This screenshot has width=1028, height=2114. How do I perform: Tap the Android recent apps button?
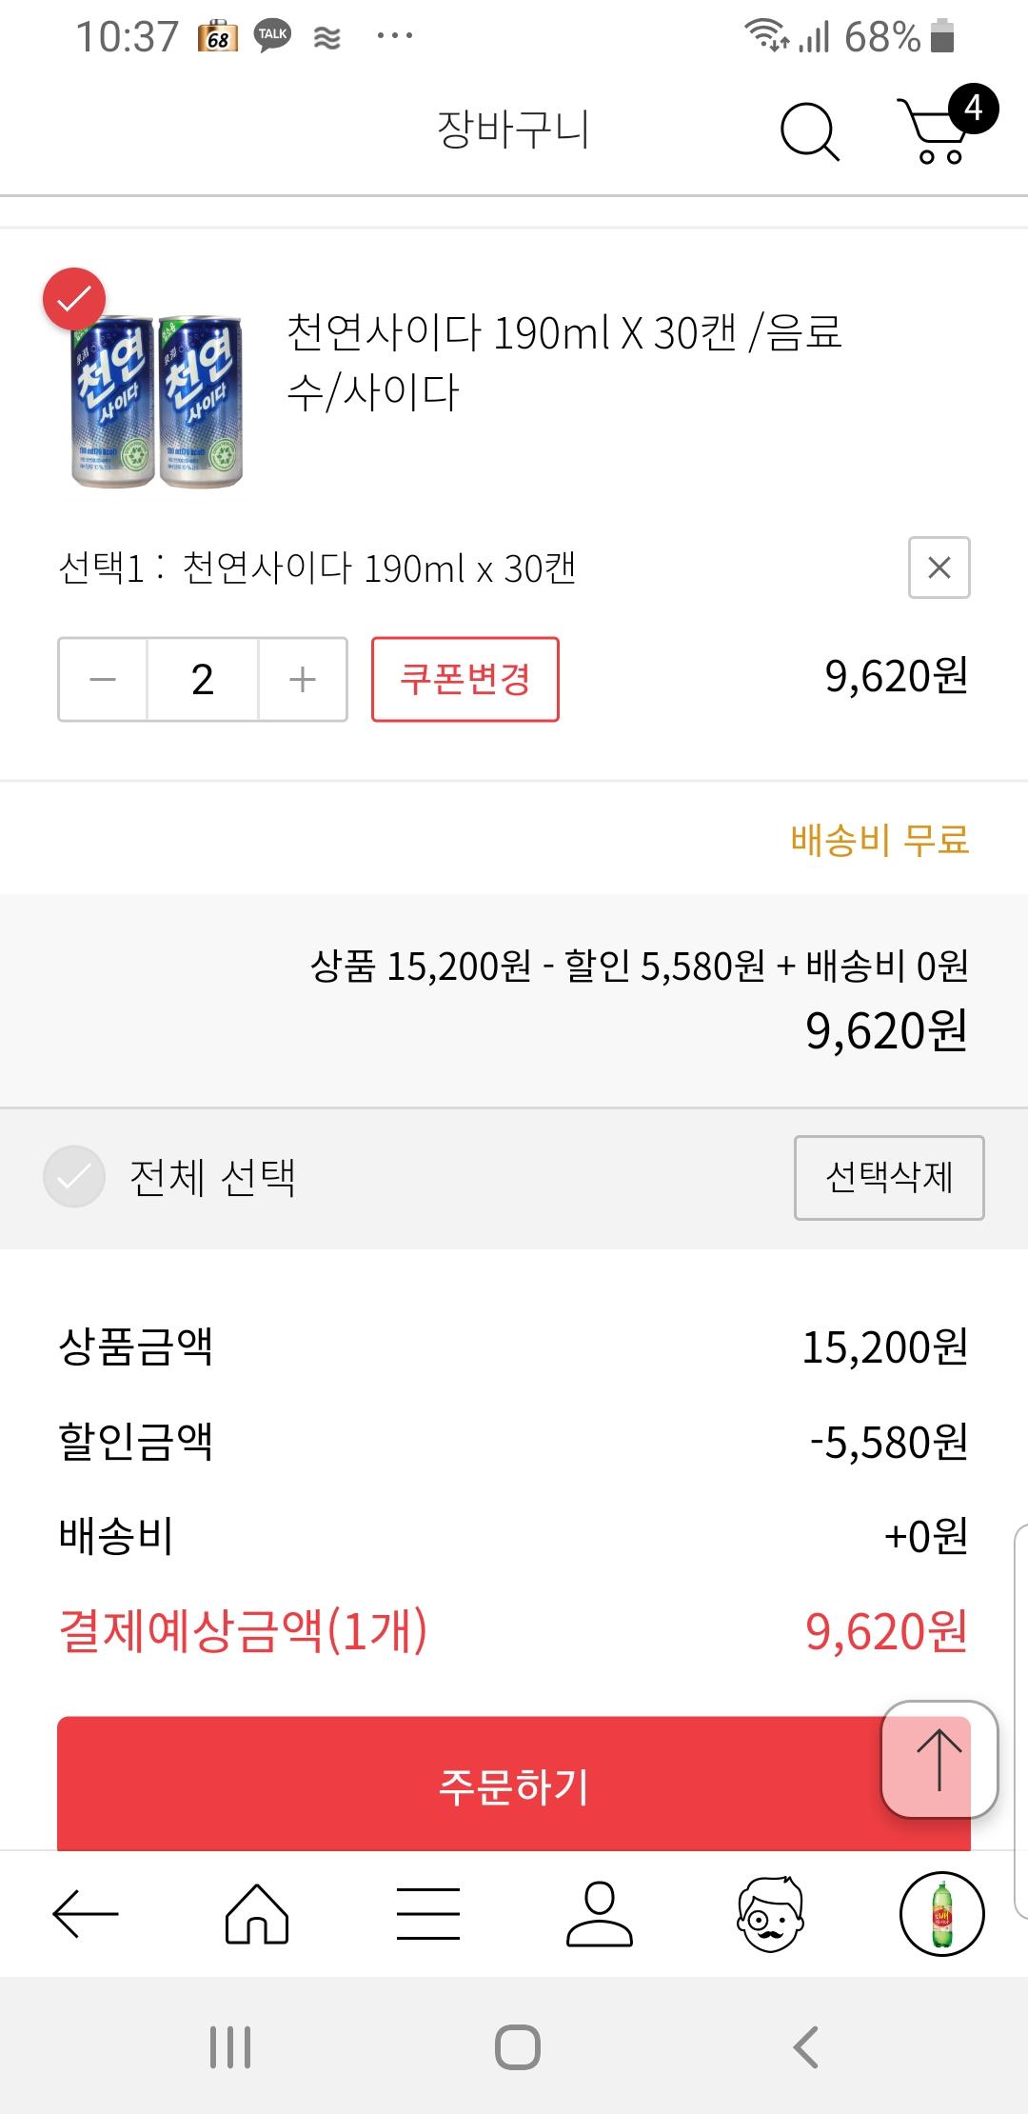tap(230, 2046)
